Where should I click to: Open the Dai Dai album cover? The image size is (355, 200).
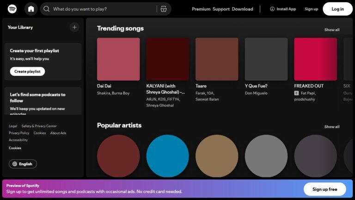click(118, 59)
